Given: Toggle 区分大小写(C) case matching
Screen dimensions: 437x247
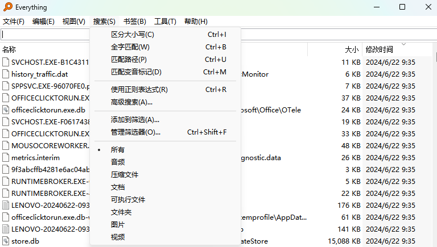Looking at the screenshot, I should [x=165, y=35].
